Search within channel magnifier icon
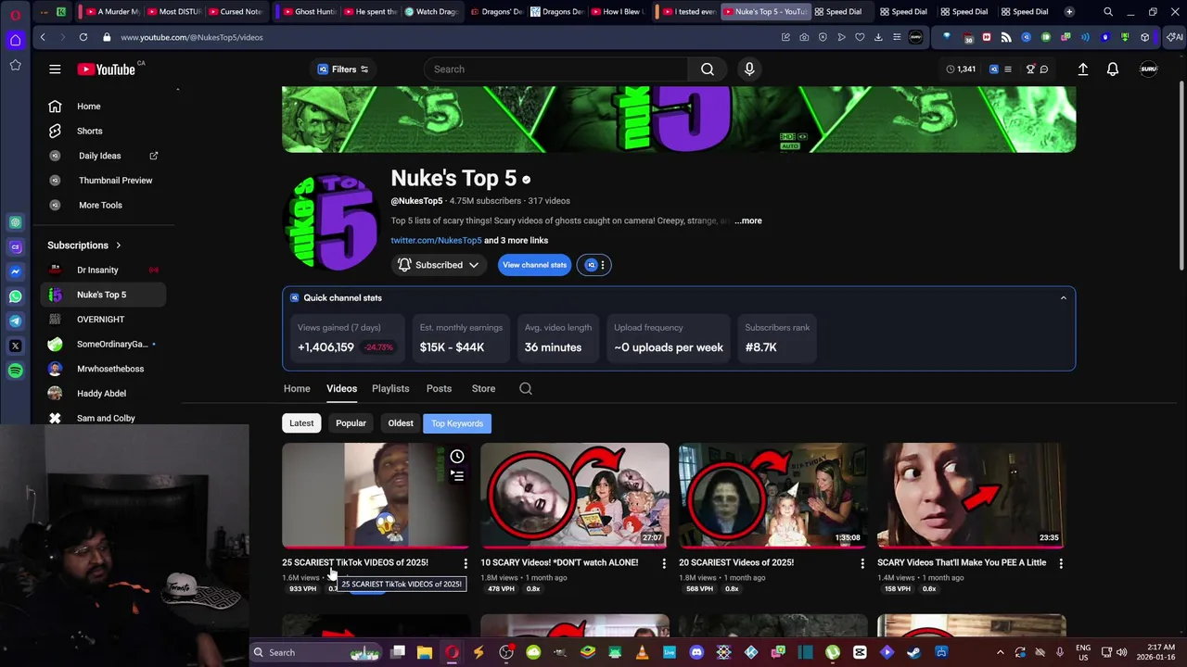Image resolution: width=1187 pixels, height=667 pixels. pyautogui.click(x=526, y=389)
